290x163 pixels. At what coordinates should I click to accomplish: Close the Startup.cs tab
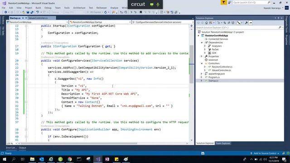pyautogui.click(x=26, y=18)
